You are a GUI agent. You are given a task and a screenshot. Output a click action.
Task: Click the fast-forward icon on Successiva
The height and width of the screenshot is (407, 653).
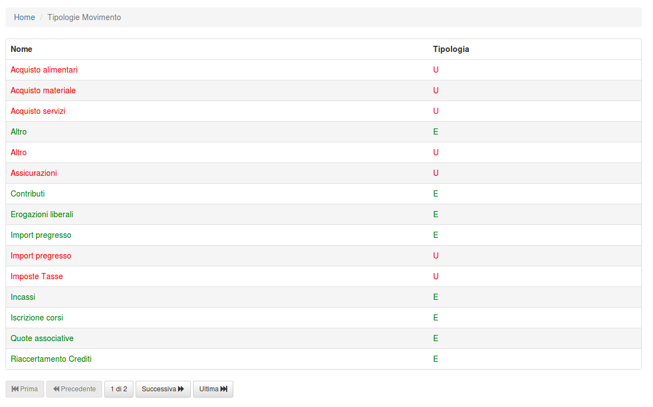coord(181,389)
